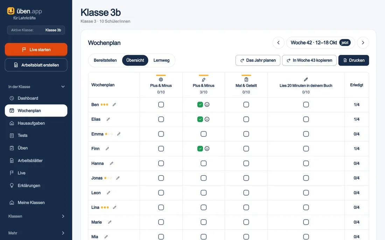
Task: Click the Drucken button
Action: pyautogui.click(x=353, y=60)
